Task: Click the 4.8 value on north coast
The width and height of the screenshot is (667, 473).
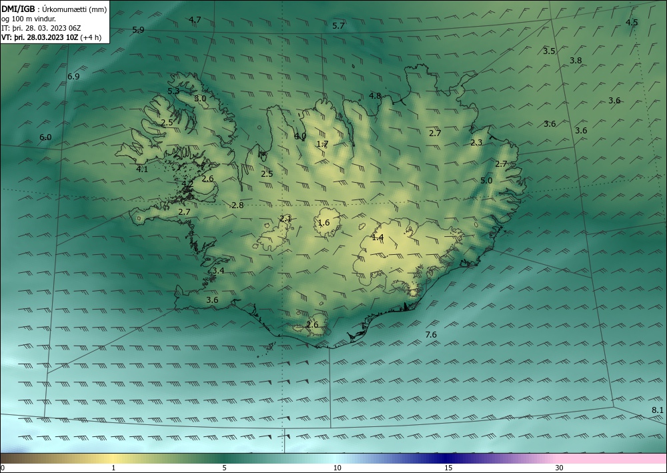Action: coord(375,95)
